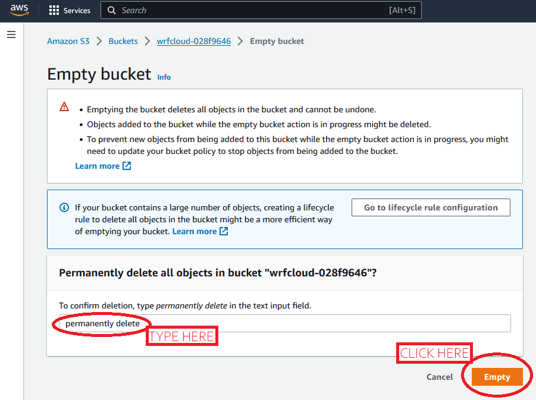The width and height of the screenshot is (536, 400).
Task: Click the 'cannot be undone' warning bullet
Action: [x=231, y=109]
